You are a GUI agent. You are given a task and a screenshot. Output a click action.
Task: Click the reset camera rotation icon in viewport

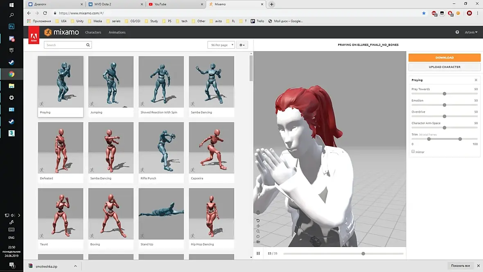(x=258, y=220)
